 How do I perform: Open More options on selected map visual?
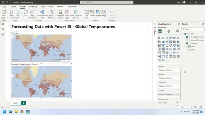coord(70,62)
